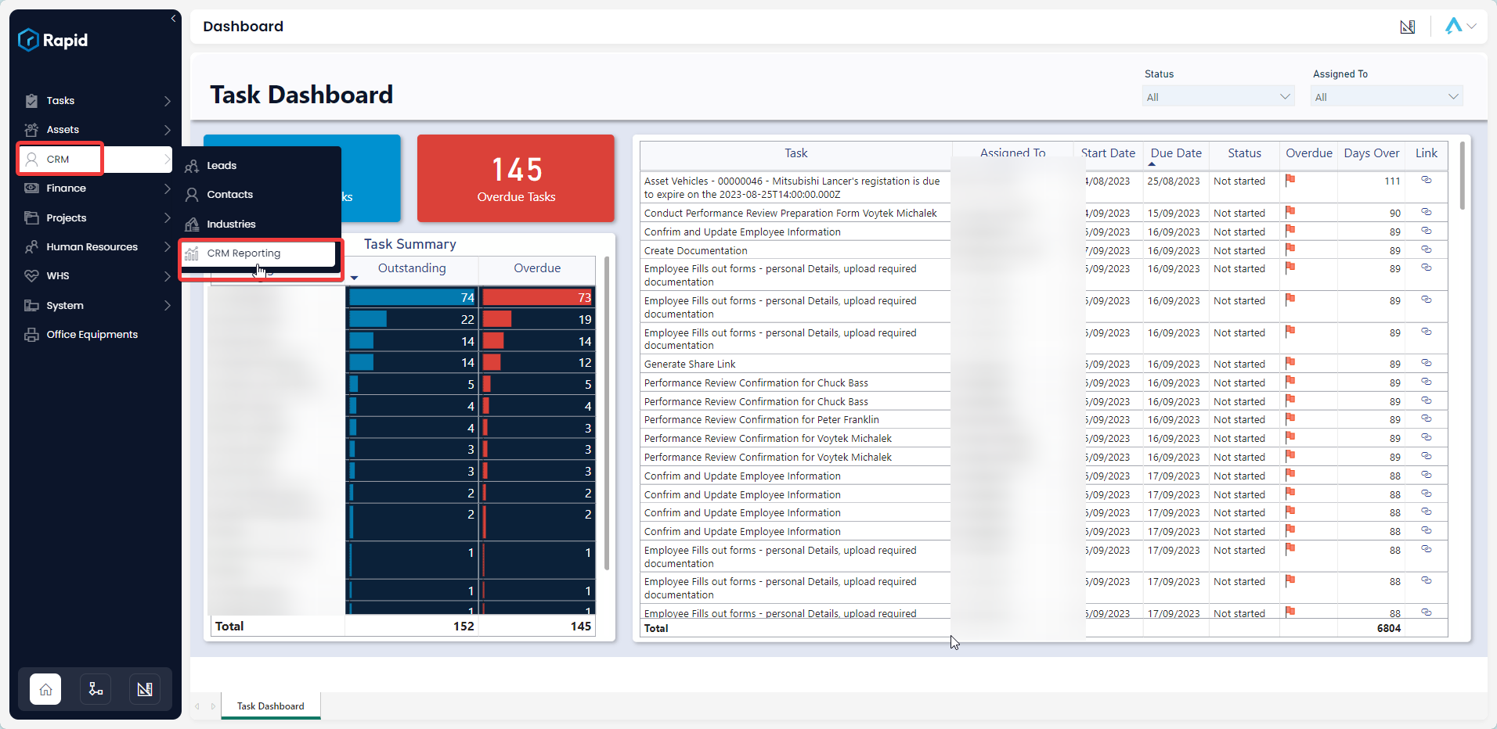
Task: Click the bottom sidebar reporting icon
Action: coord(145,689)
